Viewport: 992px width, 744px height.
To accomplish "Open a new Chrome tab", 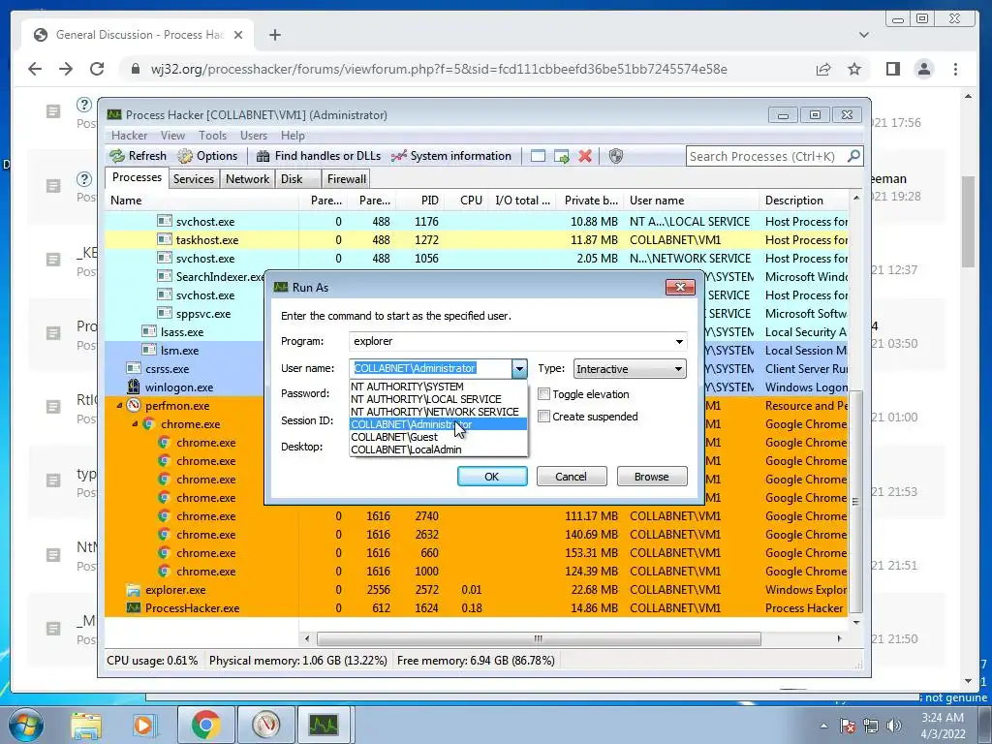I will point(274,35).
